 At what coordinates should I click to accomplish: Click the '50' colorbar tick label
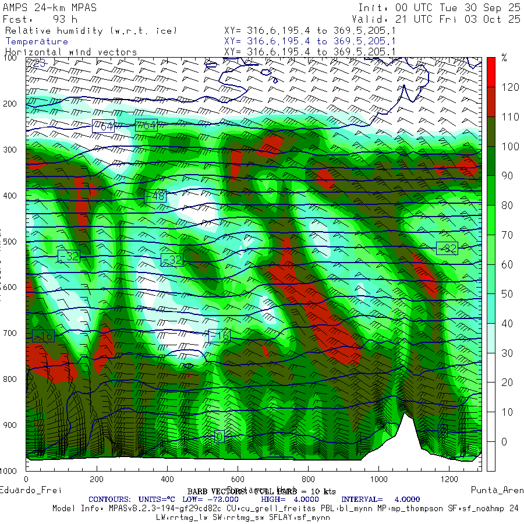point(507,294)
